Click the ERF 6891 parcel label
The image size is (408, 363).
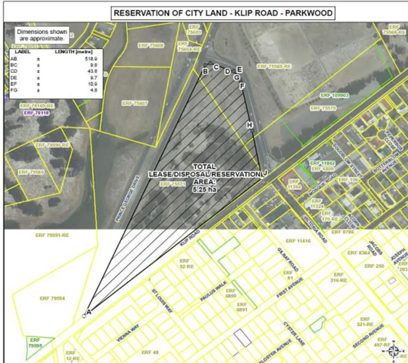(x=242, y=307)
